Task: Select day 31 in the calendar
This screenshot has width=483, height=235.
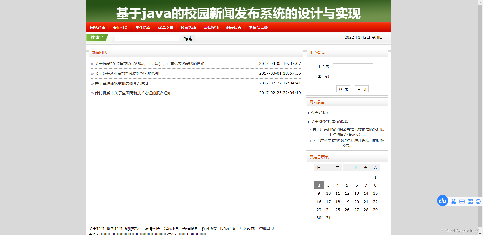Action: (x=328, y=218)
